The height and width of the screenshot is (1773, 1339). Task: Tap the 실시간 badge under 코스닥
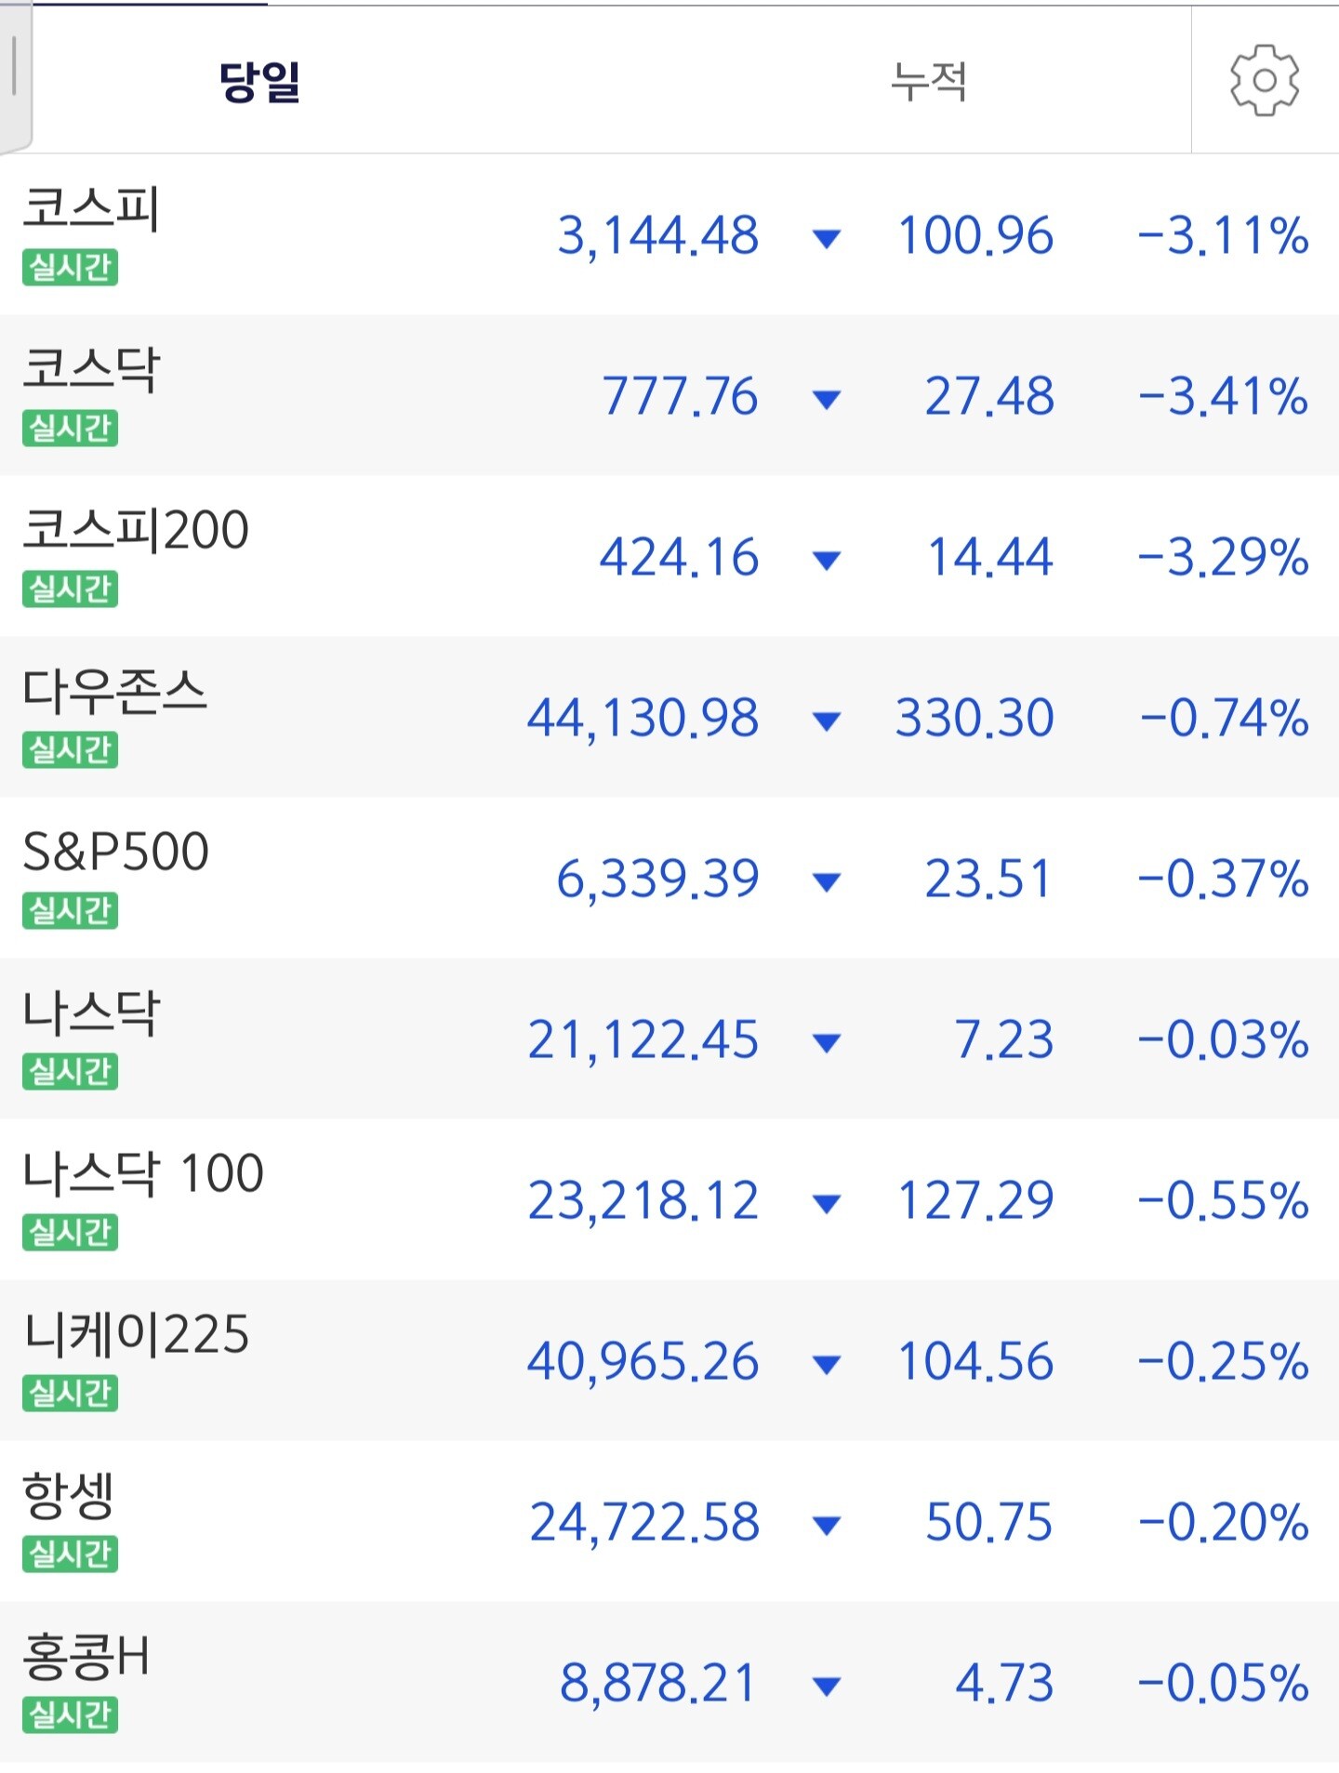click(71, 428)
